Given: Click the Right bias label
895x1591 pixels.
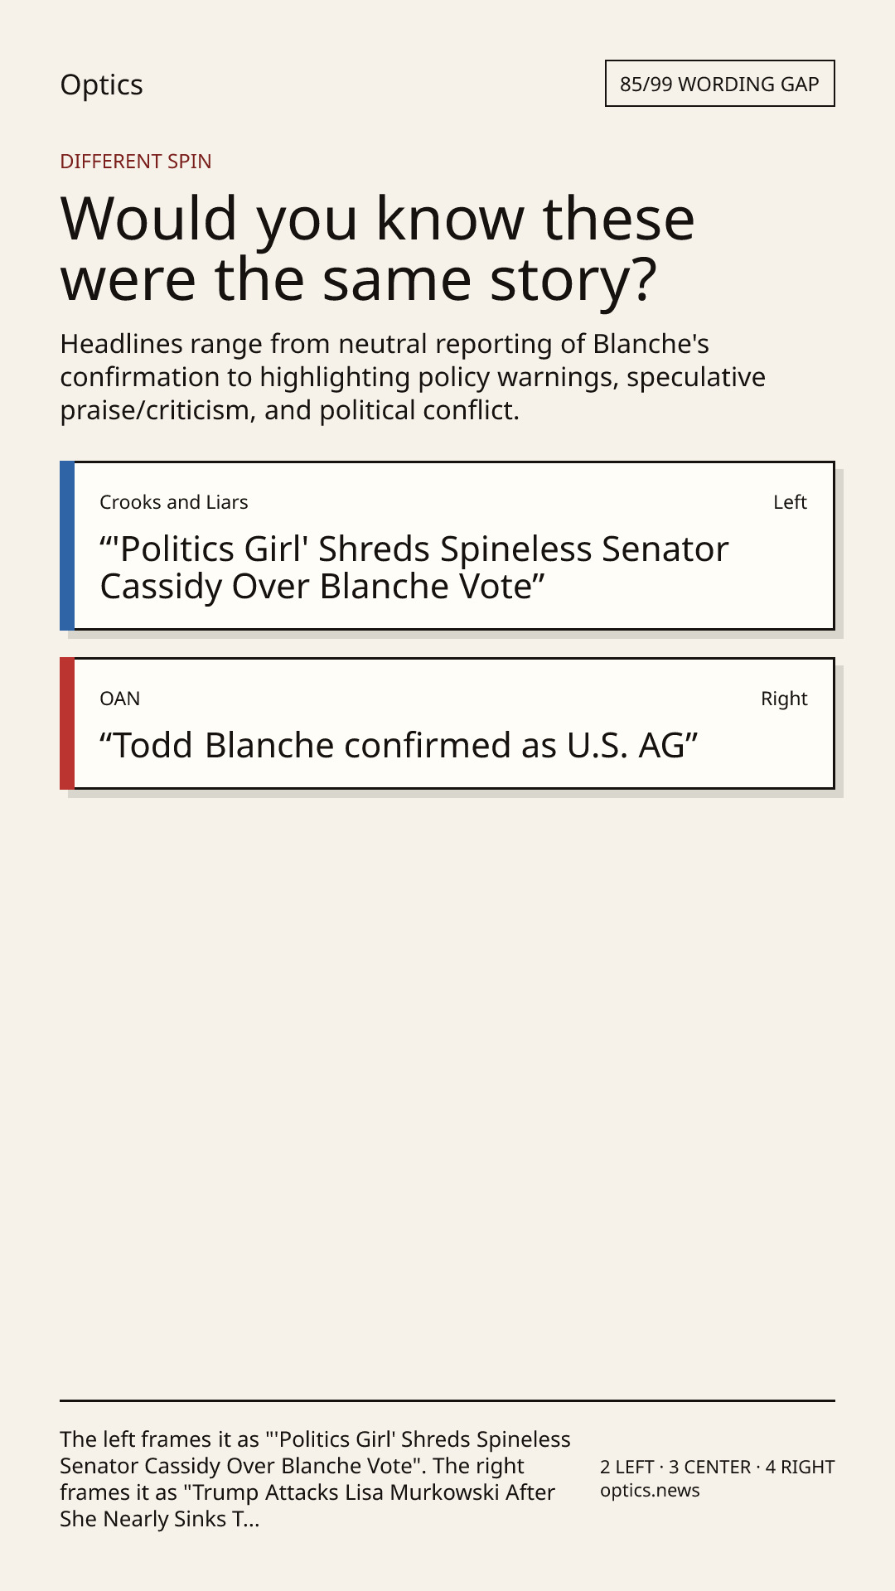Looking at the screenshot, I should coord(784,699).
